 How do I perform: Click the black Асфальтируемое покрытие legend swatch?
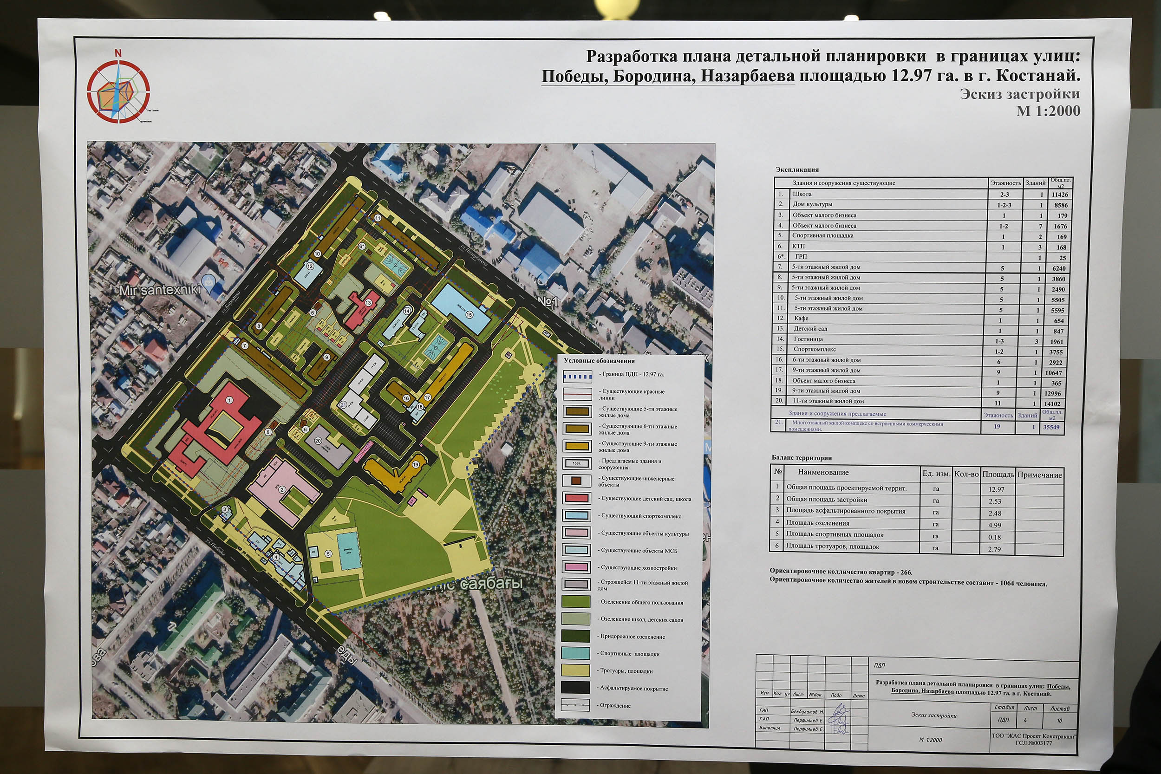tap(575, 688)
